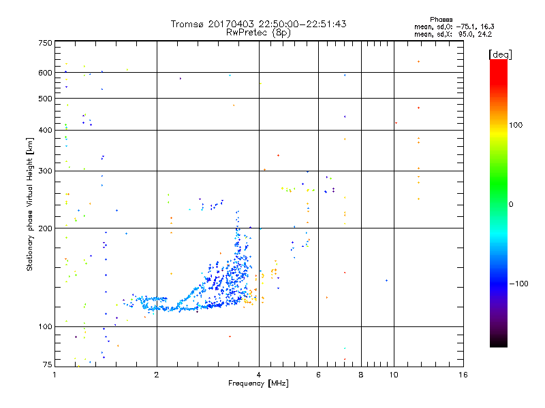
Task: Click the "200" height axis tick label
Action: (45, 228)
